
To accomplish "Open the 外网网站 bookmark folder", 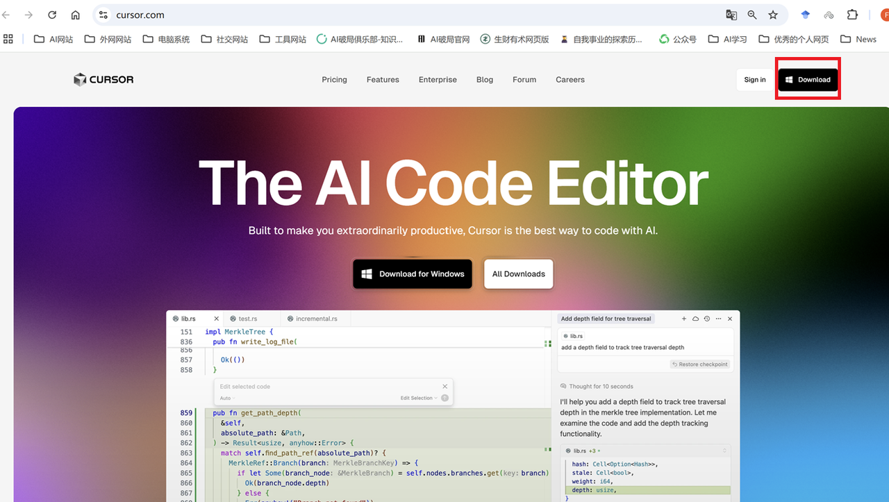I will (108, 39).
